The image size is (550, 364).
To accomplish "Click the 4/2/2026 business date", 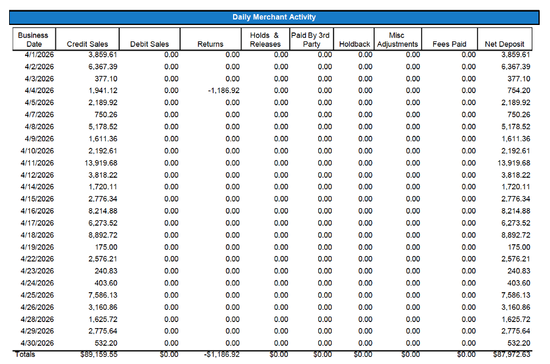I will 40,67.
